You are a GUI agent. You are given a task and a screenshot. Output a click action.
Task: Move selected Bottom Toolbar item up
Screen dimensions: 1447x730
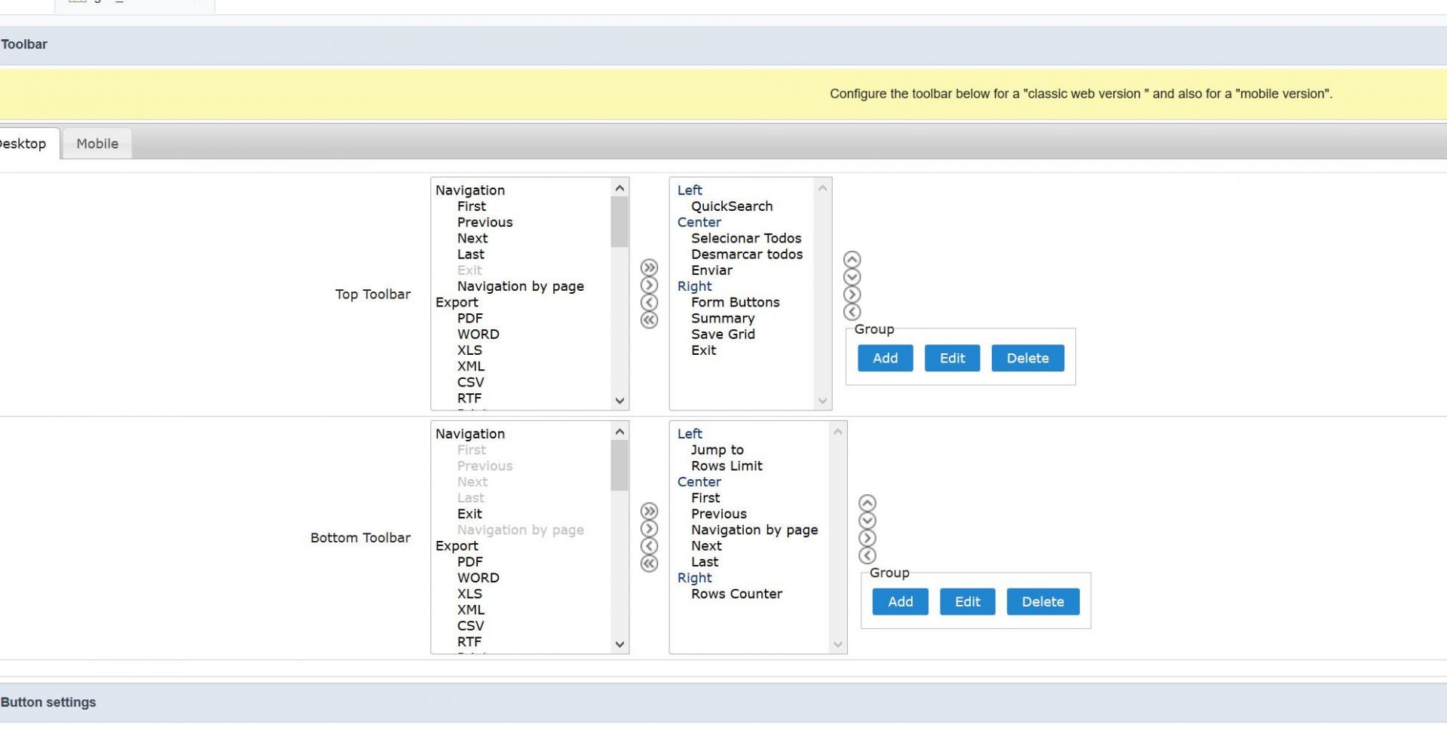(x=867, y=502)
